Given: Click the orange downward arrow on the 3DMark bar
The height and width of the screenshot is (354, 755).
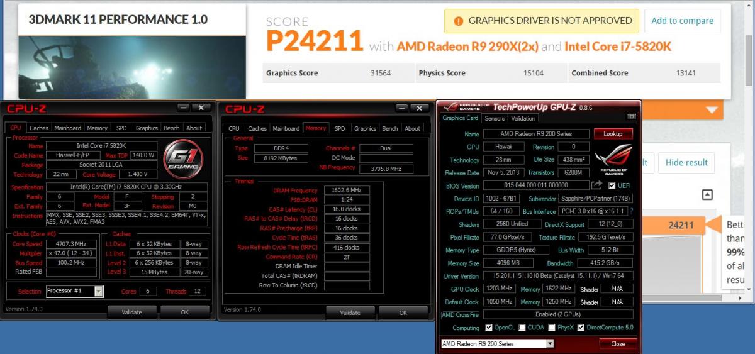Looking at the screenshot, I should click(712, 111).
